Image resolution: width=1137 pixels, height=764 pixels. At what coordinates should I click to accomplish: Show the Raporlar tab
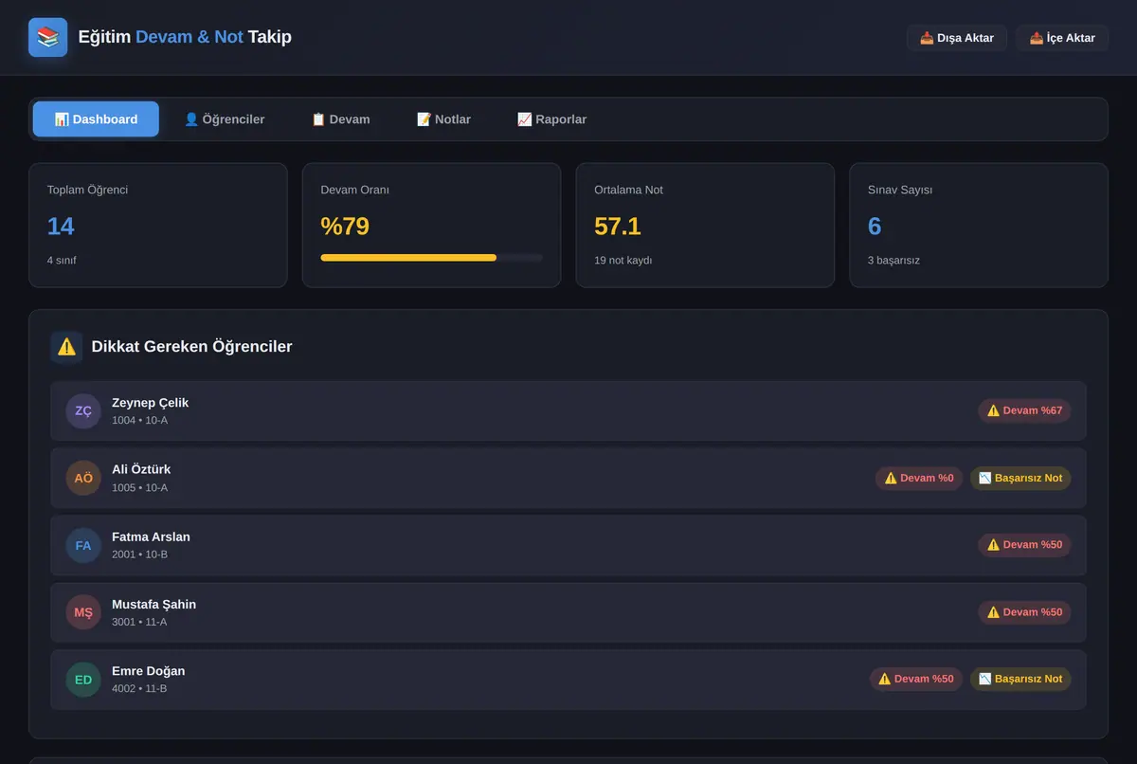click(551, 119)
